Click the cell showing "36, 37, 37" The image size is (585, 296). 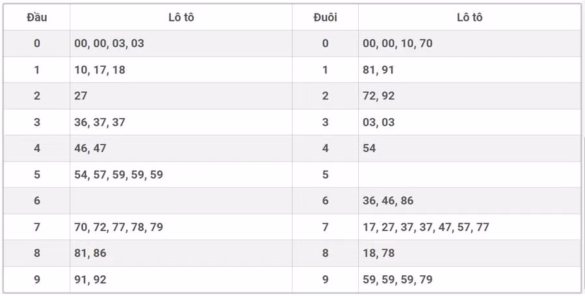(x=99, y=122)
